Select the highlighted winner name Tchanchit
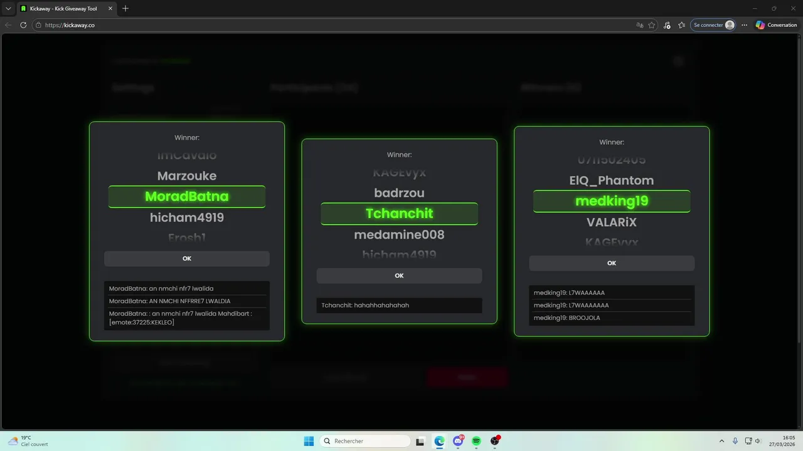The image size is (803, 451). pos(399,214)
